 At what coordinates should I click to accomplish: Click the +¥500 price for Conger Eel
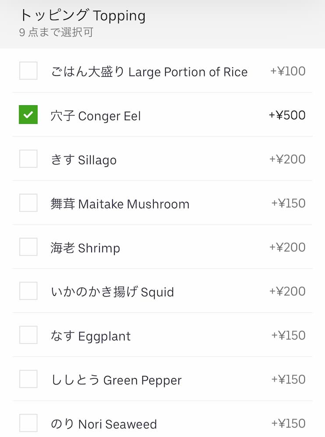click(x=287, y=115)
